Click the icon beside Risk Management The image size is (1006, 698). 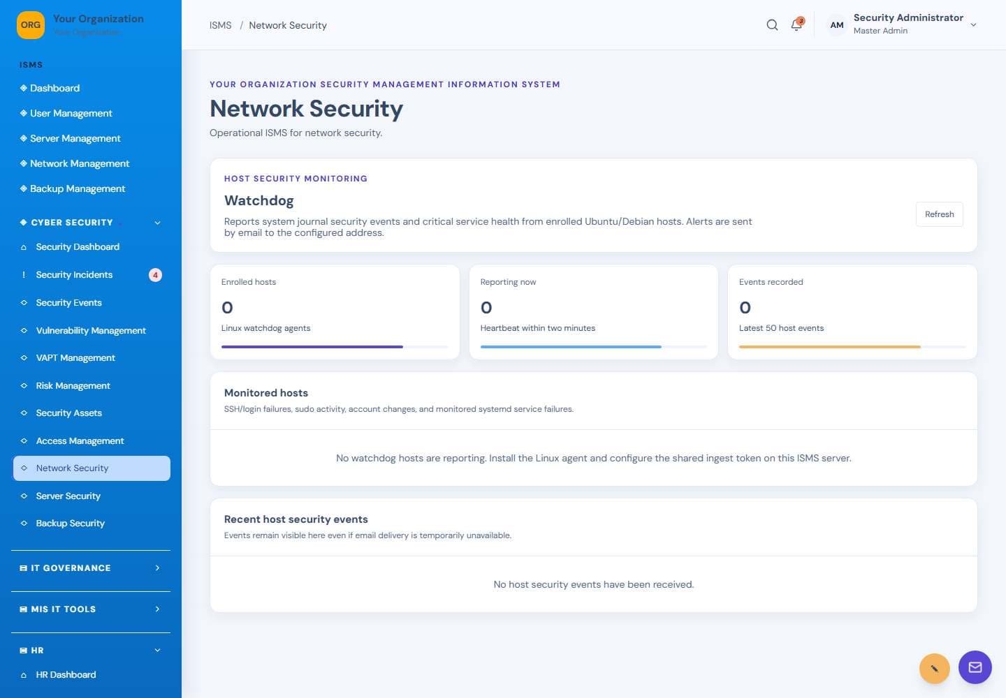pos(24,386)
